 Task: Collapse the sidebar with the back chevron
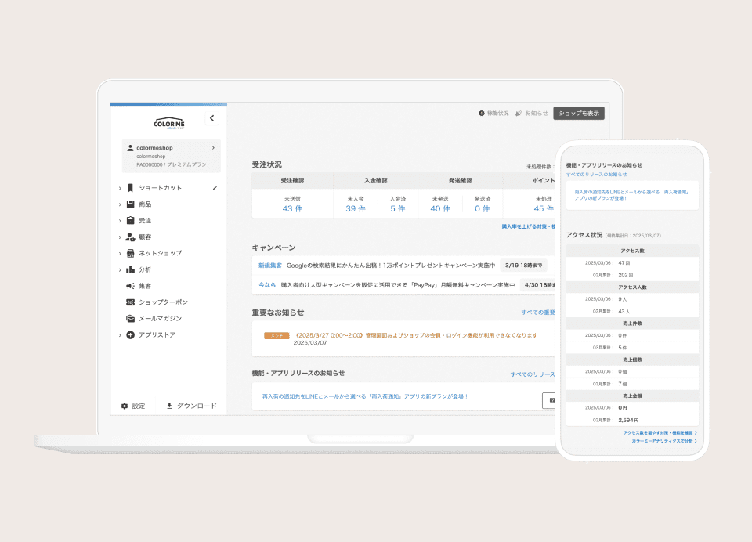click(x=211, y=118)
